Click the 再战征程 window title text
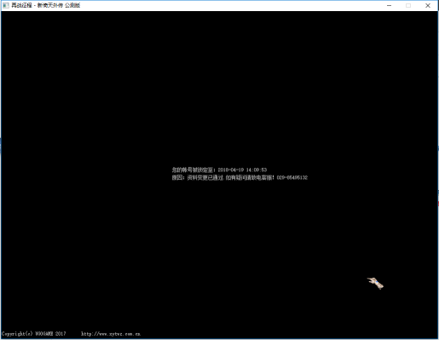Image resolution: width=439 pixels, height=340 pixels. tap(21, 5)
